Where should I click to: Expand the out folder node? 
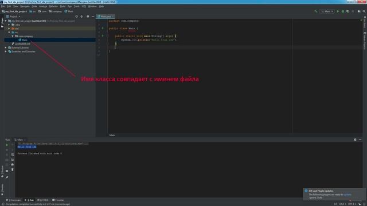tap(9, 29)
